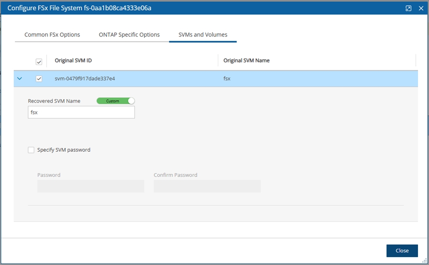Close dialog using the title bar X
This screenshot has height=265, width=429.
click(x=421, y=8)
